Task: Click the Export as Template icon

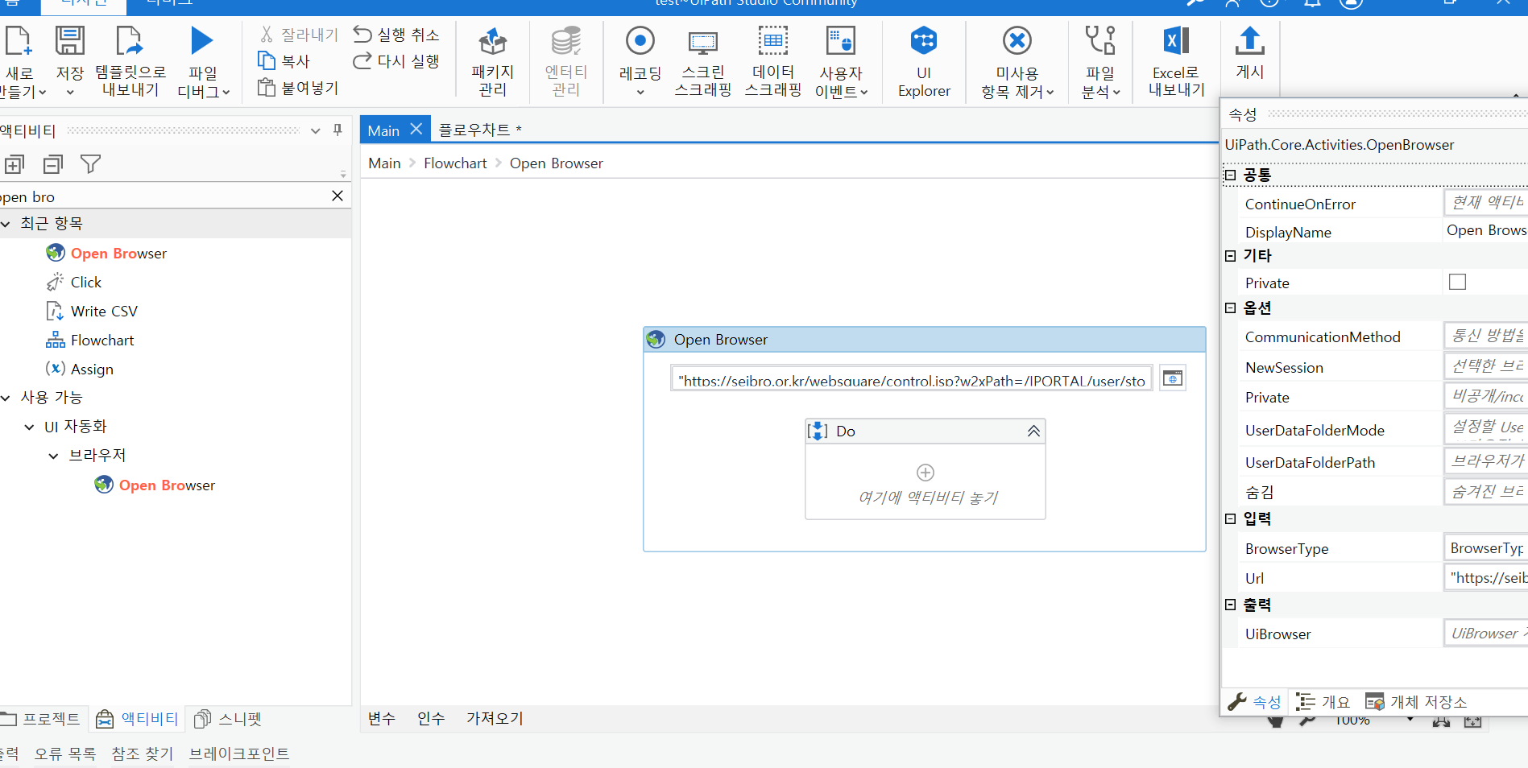Action: coord(129,40)
